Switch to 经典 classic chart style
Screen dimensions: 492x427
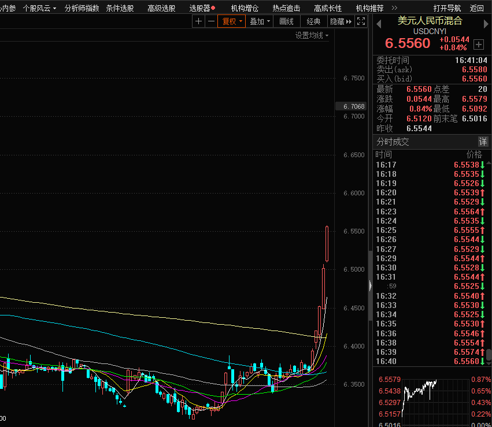[x=313, y=21]
